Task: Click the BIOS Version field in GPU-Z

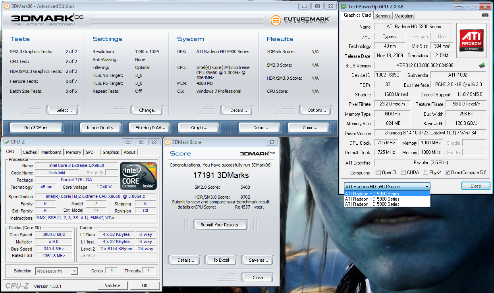Action: pos(425,65)
